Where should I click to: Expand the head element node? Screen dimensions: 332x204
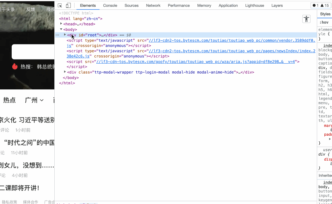point(61,24)
